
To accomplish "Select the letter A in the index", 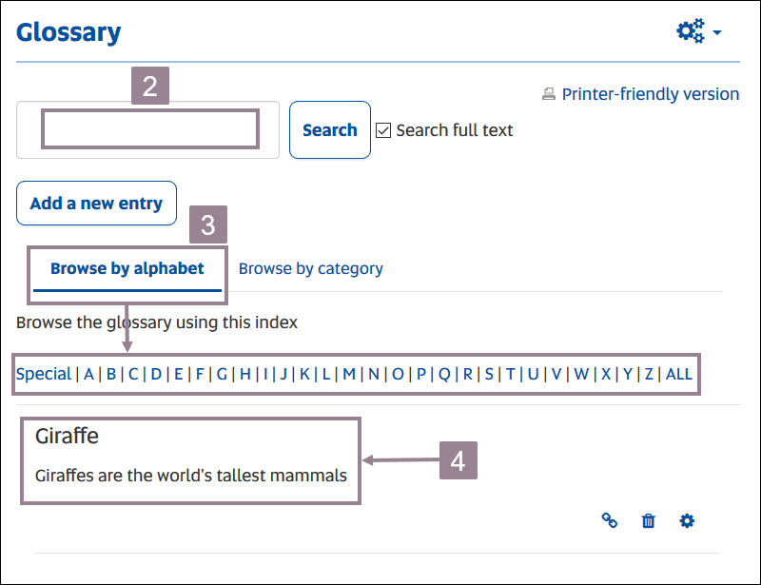I will pyautogui.click(x=88, y=374).
